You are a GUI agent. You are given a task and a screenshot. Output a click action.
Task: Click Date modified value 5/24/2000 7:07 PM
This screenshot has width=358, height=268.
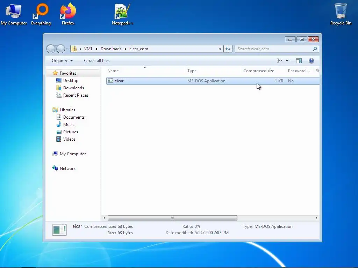(x=212, y=233)
